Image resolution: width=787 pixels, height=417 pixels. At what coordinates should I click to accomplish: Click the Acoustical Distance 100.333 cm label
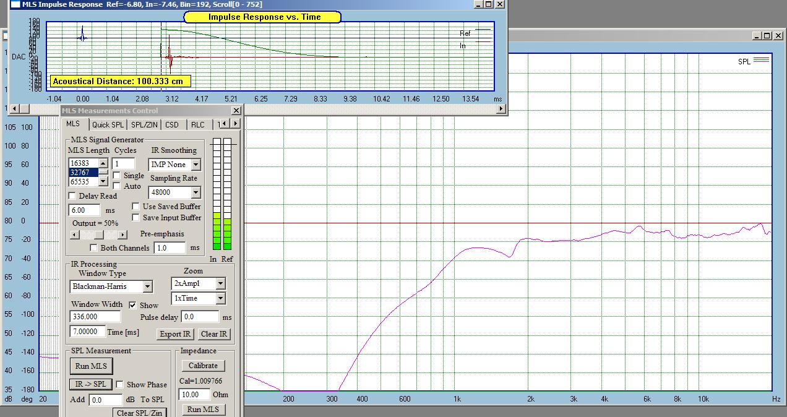coord(120,81)
